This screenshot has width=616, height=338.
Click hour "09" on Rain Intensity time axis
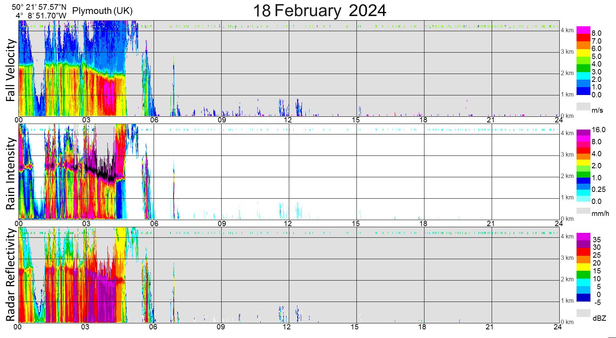coord(221,223)
